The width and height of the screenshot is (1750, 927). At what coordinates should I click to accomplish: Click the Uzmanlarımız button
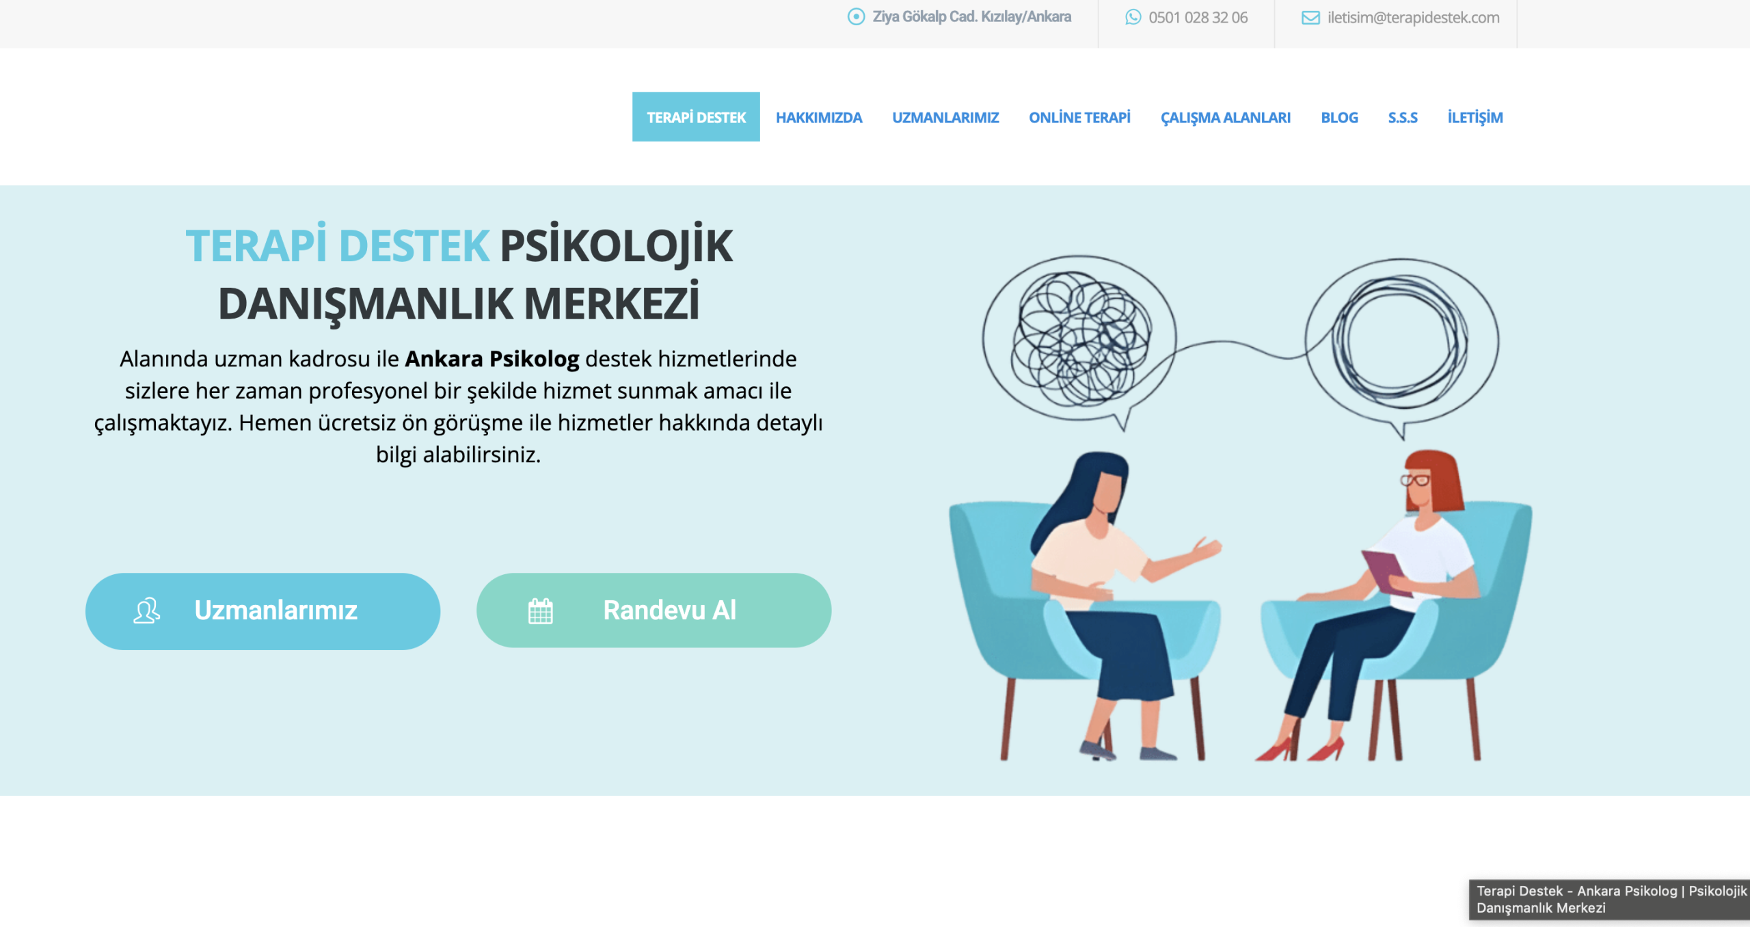click(x=262, y=611)
